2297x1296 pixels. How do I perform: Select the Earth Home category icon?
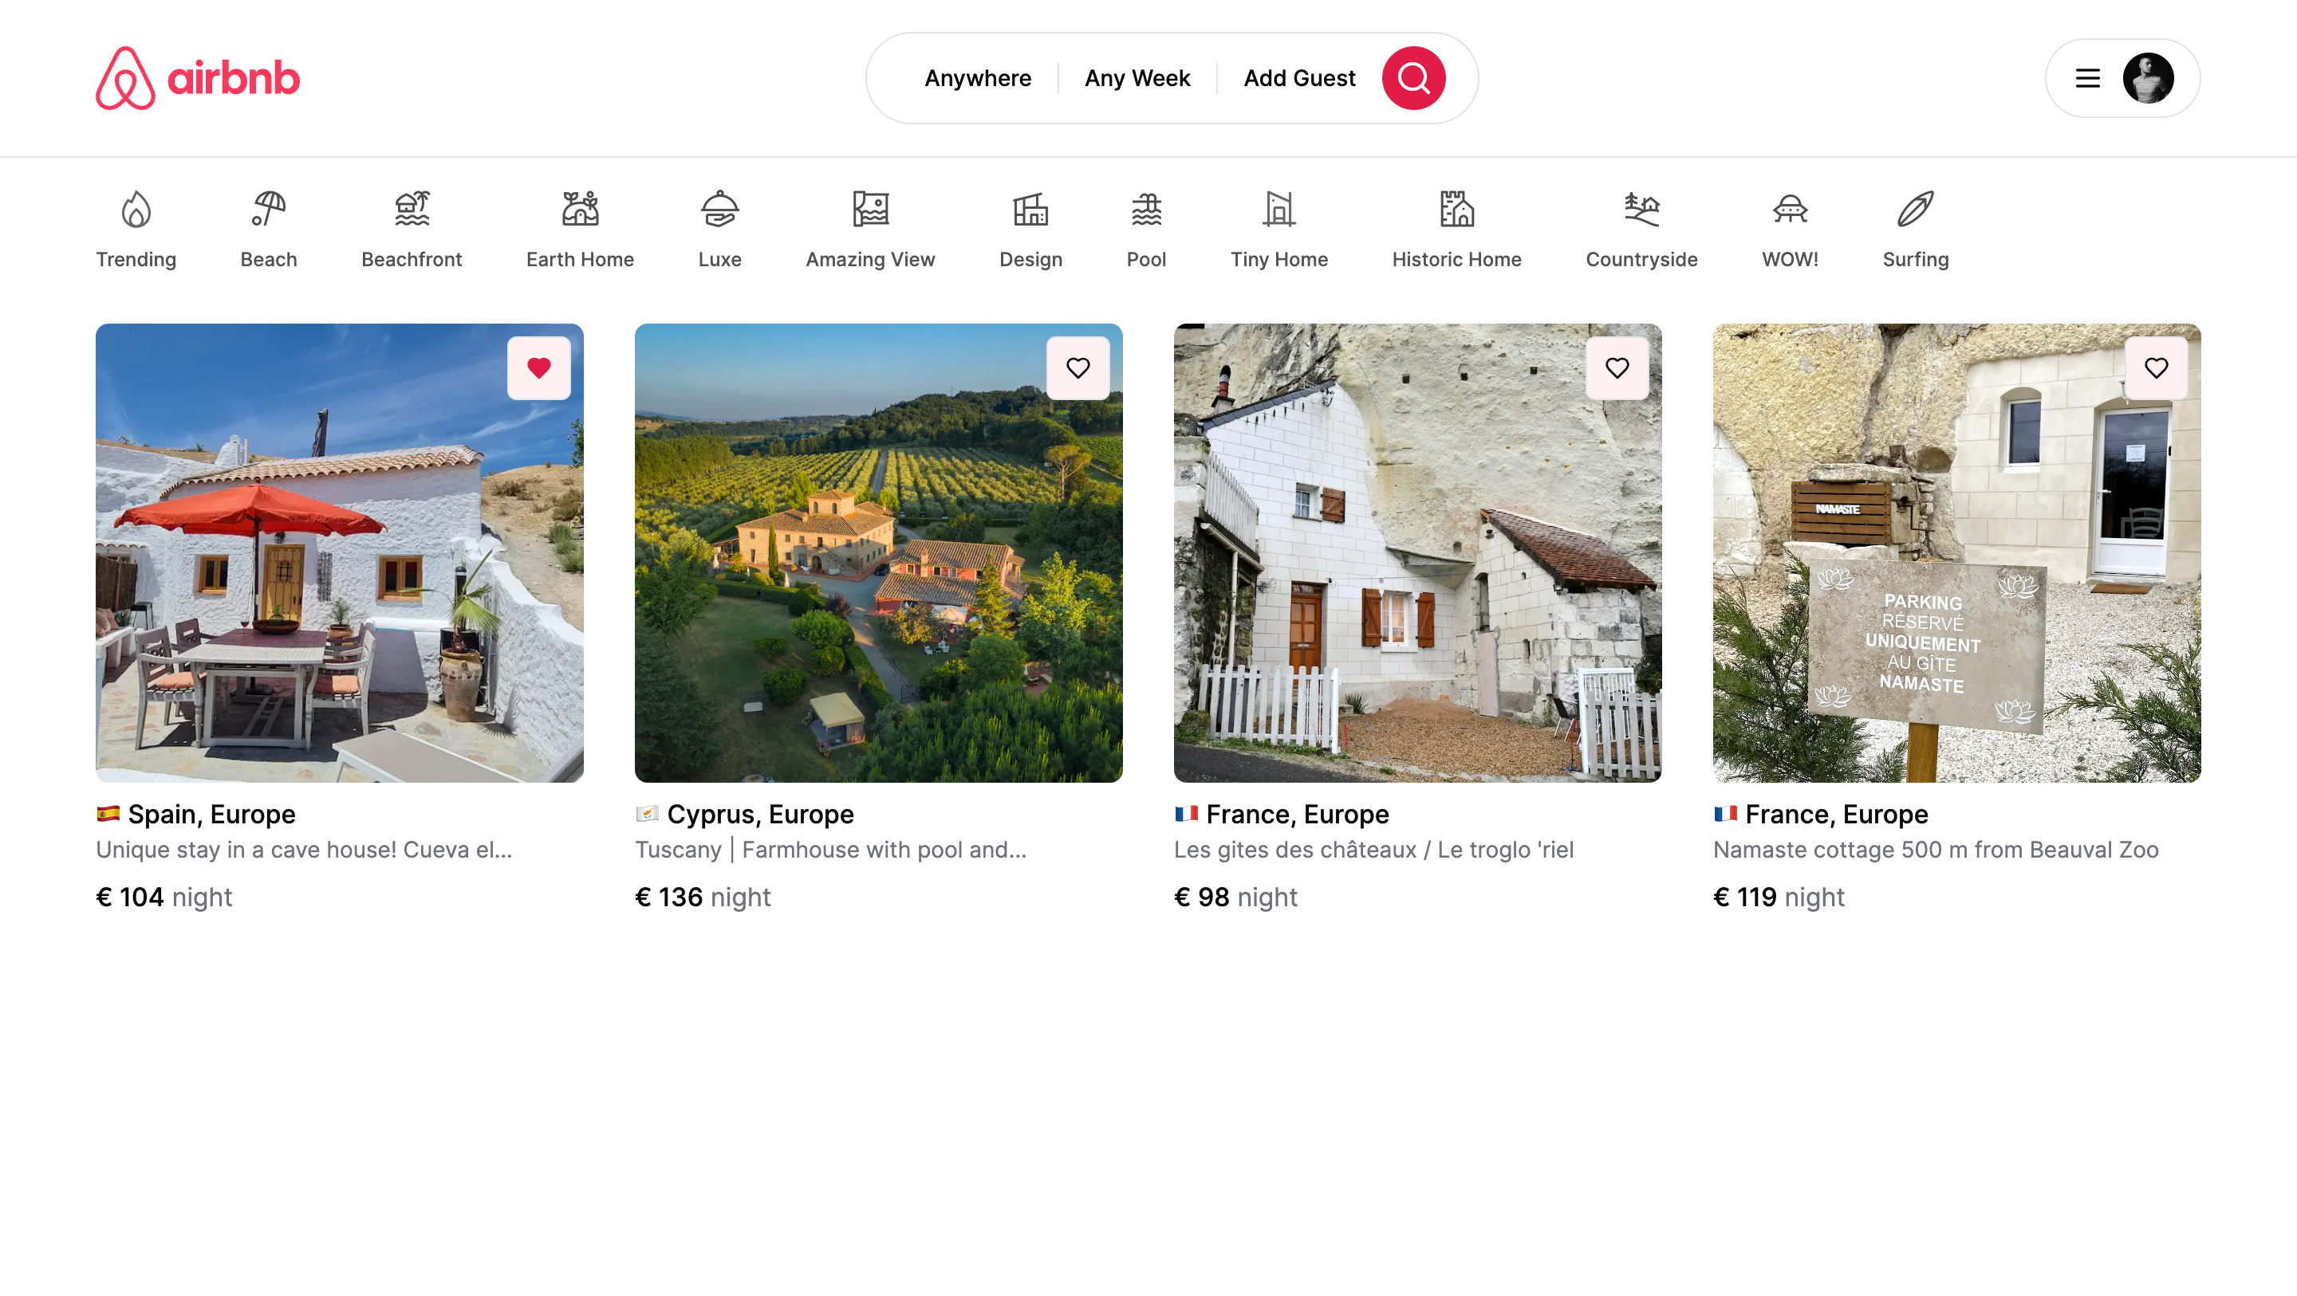coord(580,210)
